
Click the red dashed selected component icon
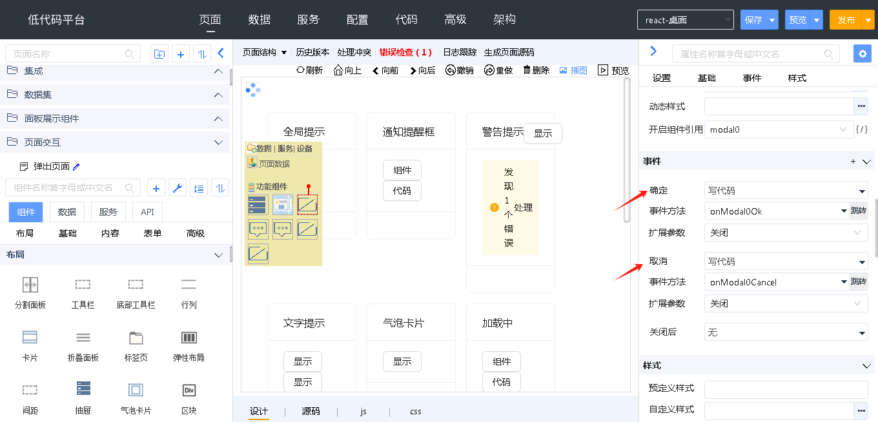(307, 204)
